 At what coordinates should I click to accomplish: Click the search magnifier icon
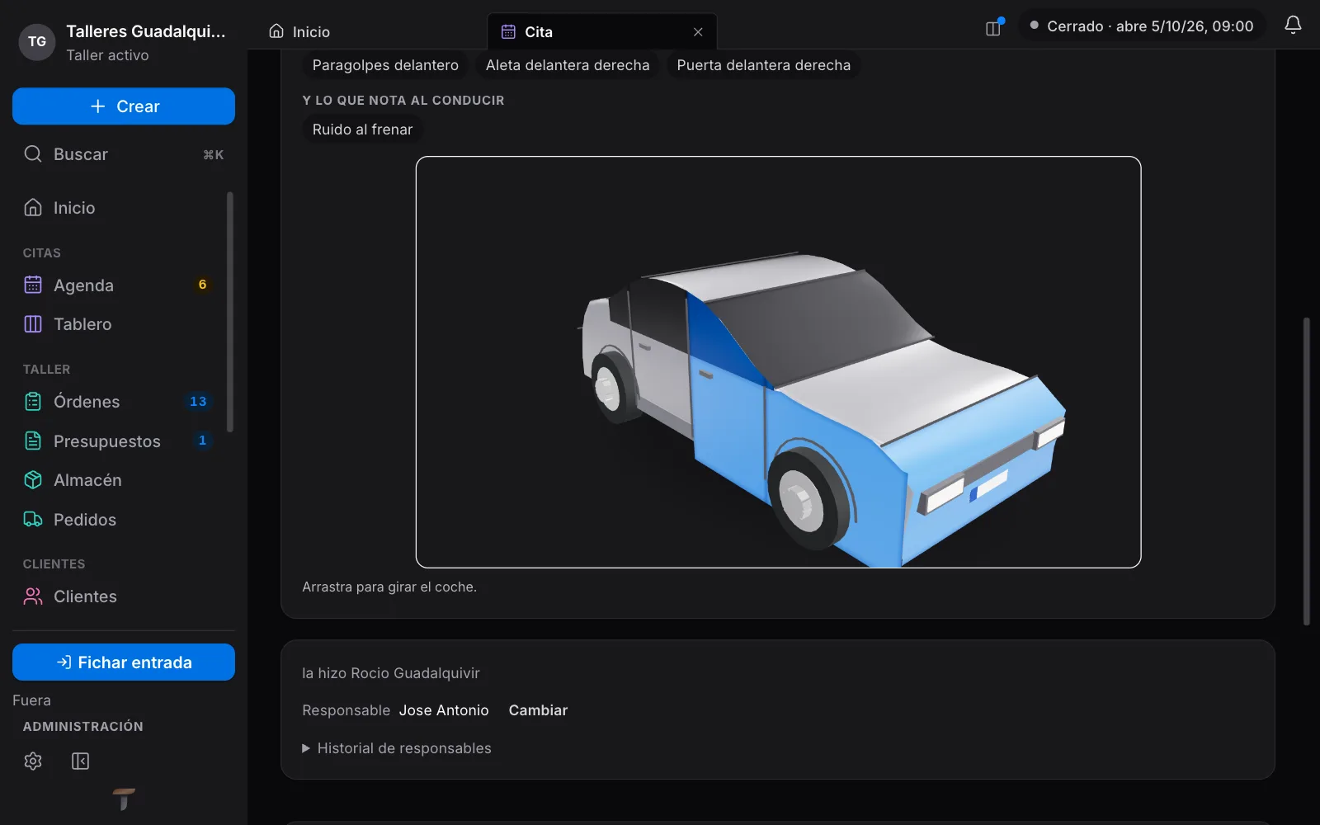tap(33, 154)
